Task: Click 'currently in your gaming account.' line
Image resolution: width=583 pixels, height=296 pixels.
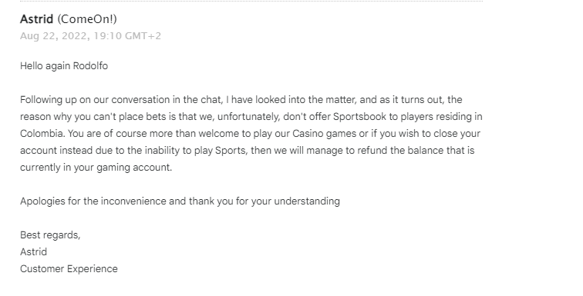Action: point(96,168)
